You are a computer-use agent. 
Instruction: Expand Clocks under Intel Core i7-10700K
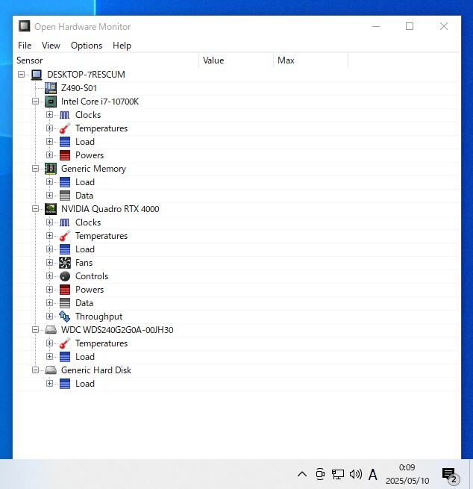49,114
